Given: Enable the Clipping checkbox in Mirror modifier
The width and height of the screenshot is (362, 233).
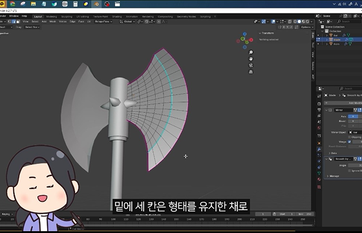Looking at the screenshot, I should coord(349,137).
